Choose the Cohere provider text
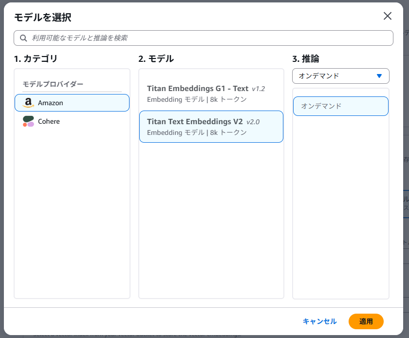 point(49,121)
